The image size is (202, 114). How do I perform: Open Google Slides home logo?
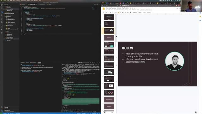coord(104,9)
